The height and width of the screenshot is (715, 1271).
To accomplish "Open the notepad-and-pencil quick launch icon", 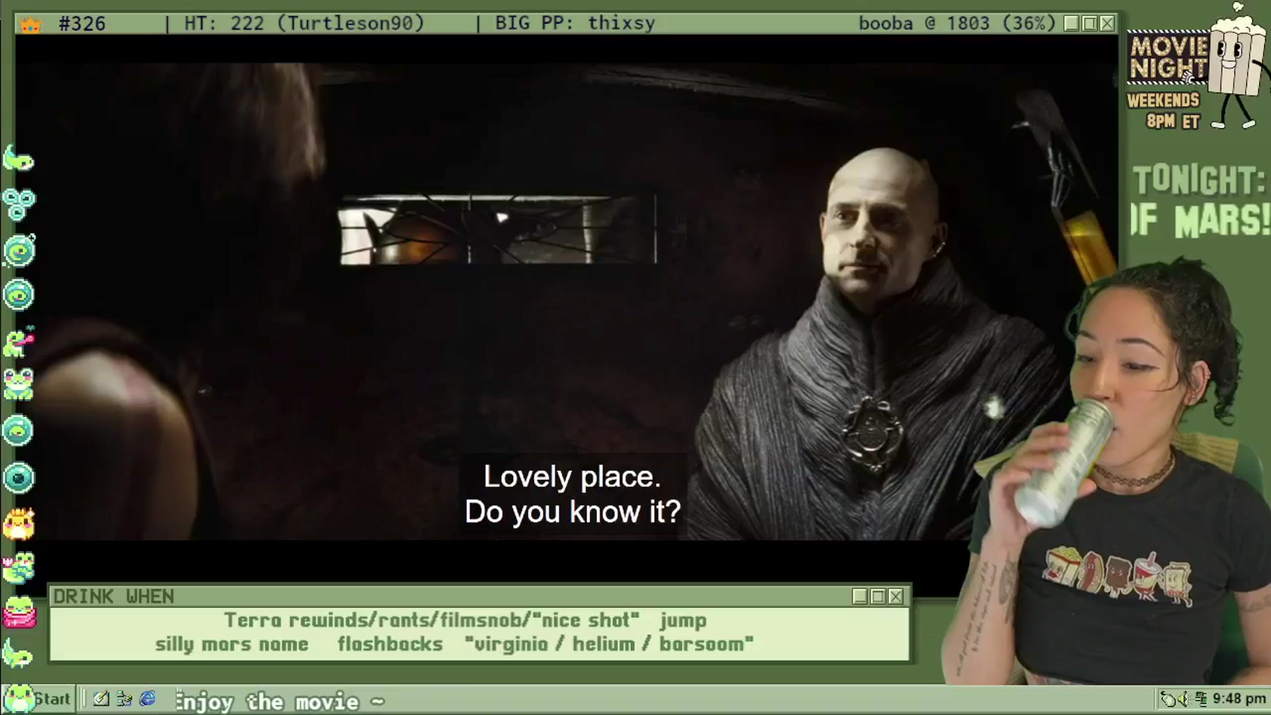I will [101, 698].
